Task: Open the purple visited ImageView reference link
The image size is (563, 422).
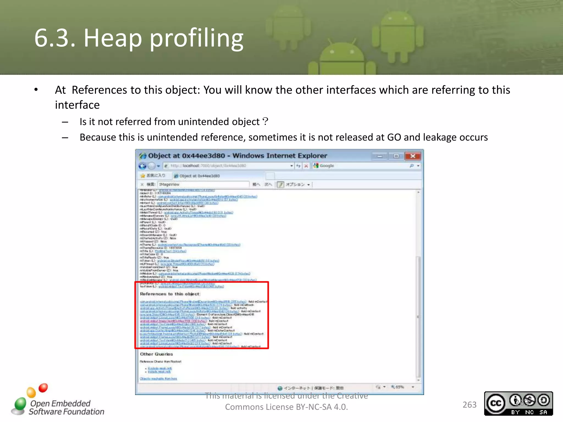Action: click(173, 321)
